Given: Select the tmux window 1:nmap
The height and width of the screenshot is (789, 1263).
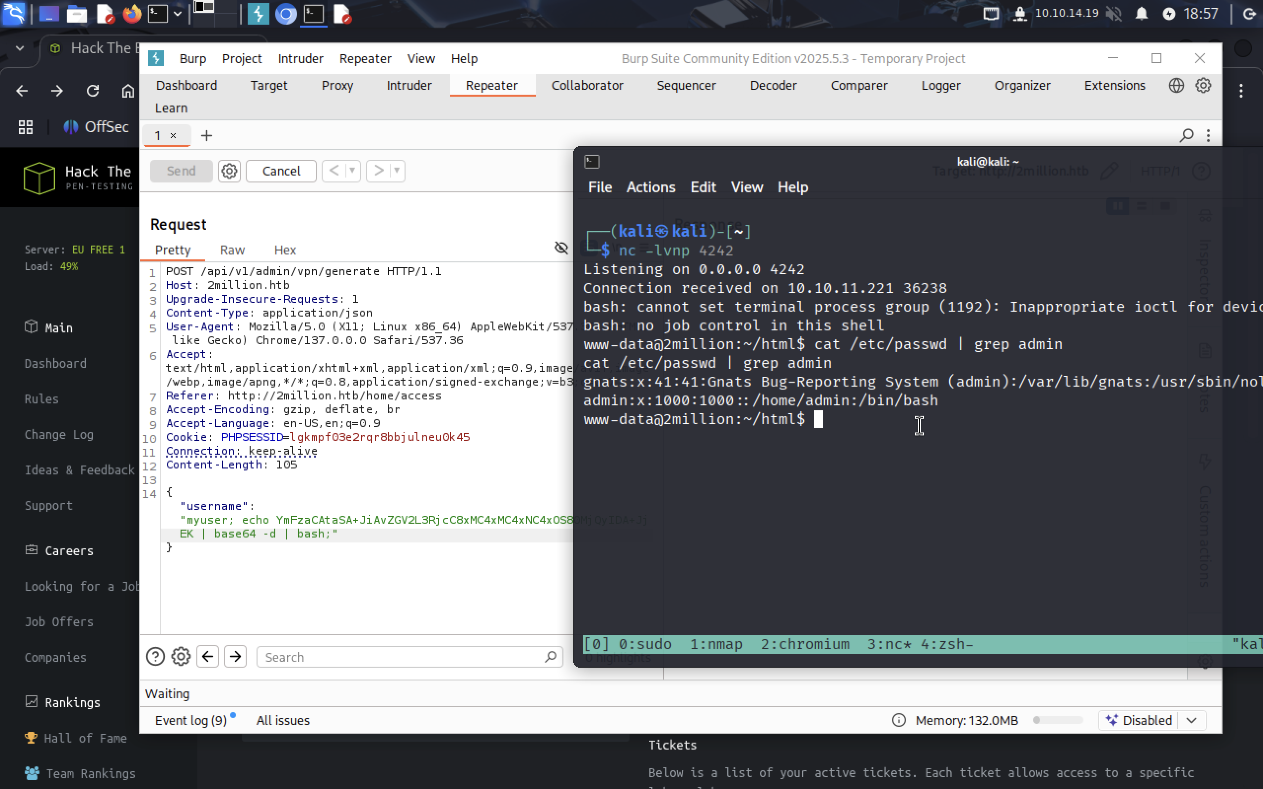Looking at the screenshot, I should click(716, 644).
